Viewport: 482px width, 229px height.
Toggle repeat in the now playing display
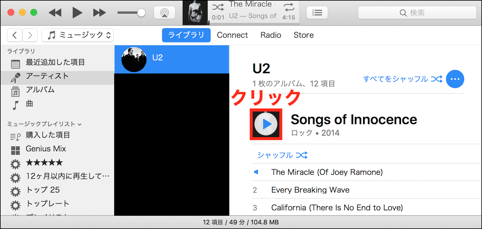(289, 7)
